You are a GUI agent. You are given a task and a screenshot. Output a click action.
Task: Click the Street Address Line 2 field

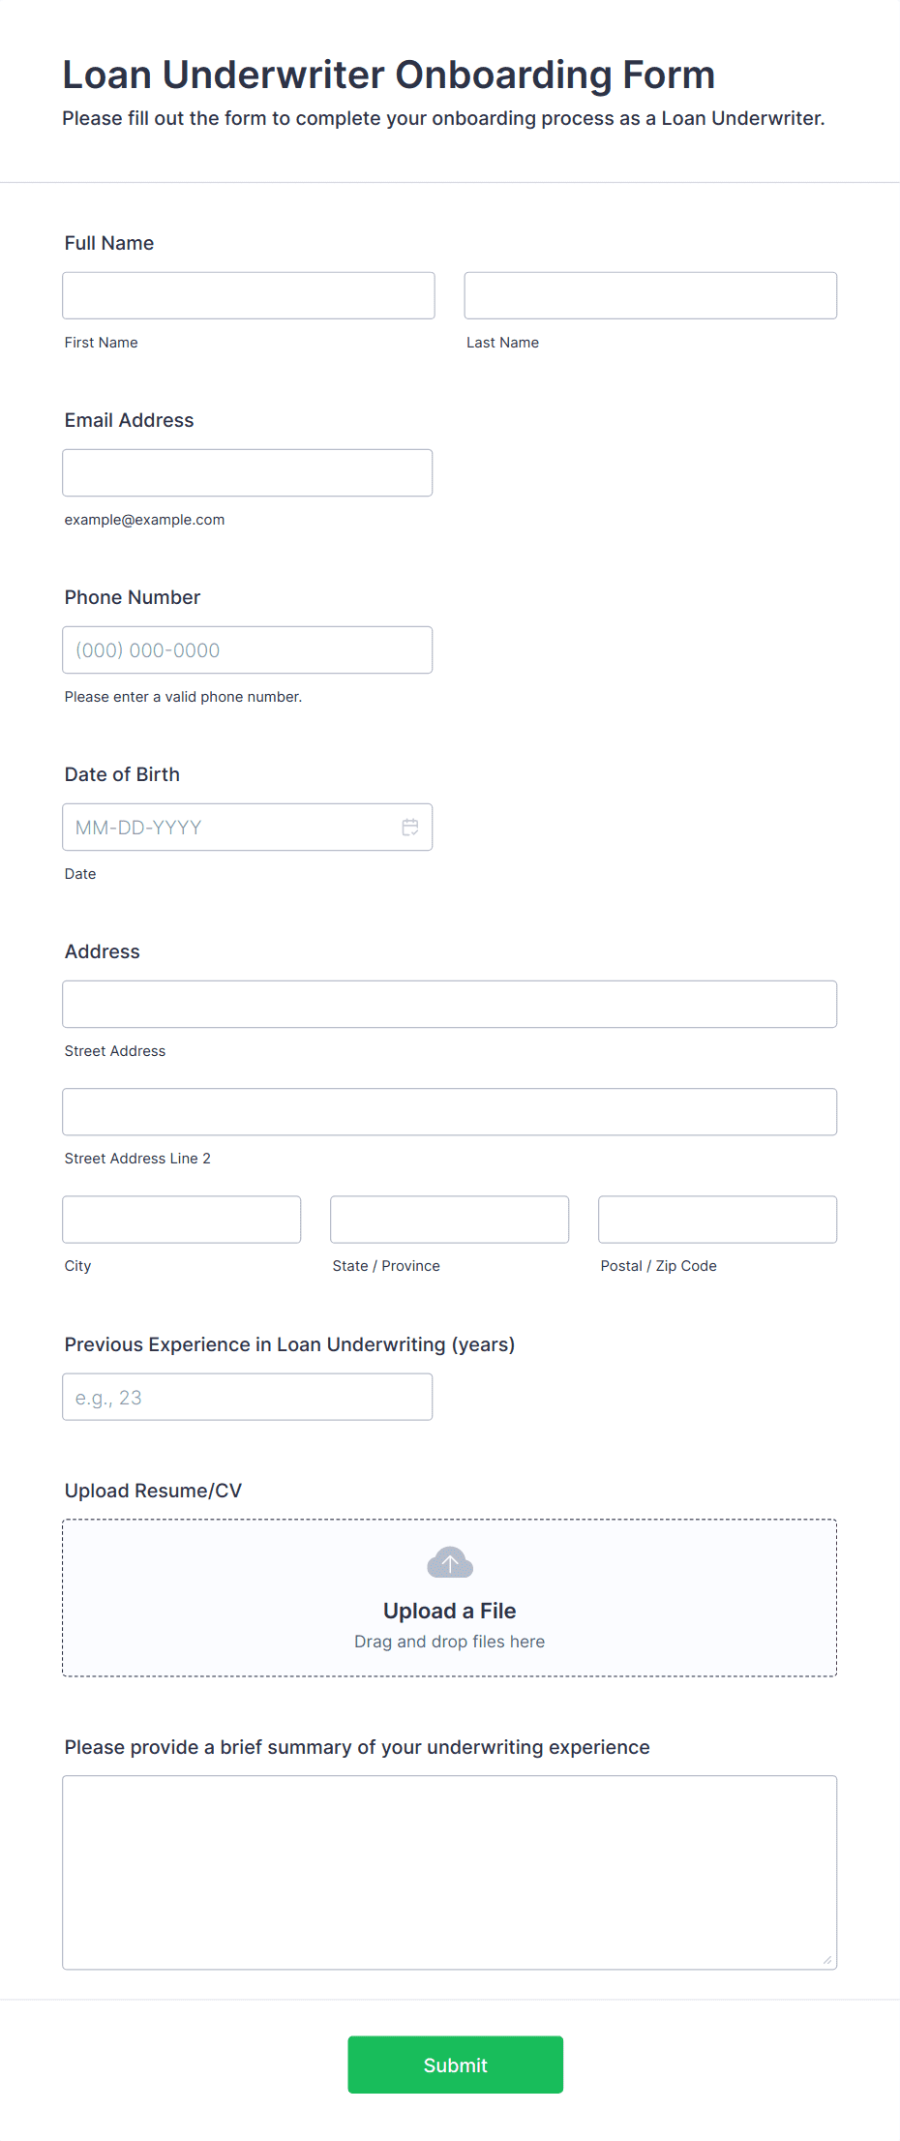click(449, 1111)
